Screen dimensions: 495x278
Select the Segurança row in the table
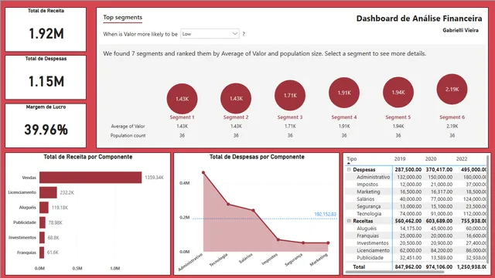[416, 206]
